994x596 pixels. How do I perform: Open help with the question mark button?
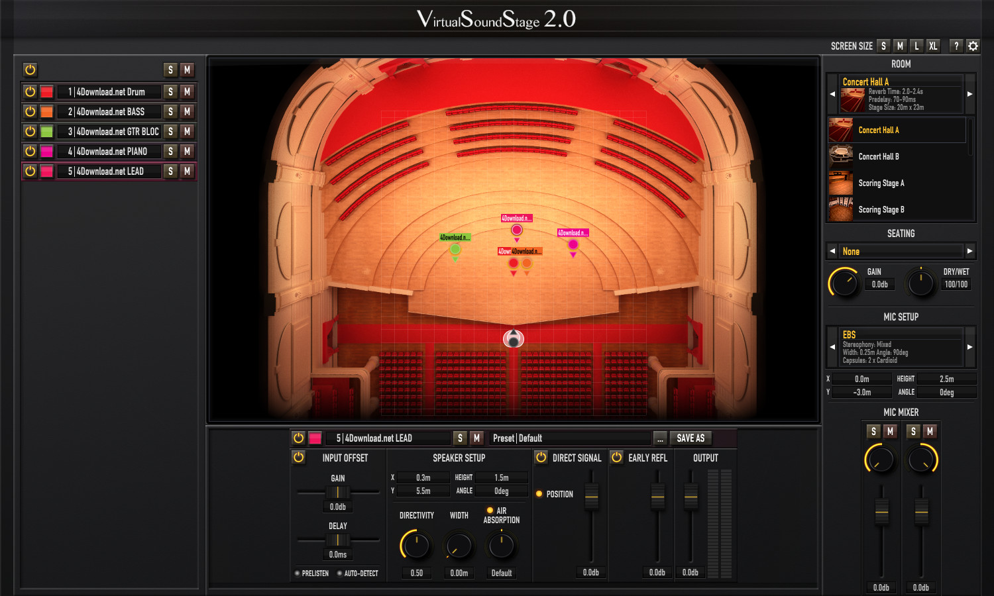[x=956, y=46]
